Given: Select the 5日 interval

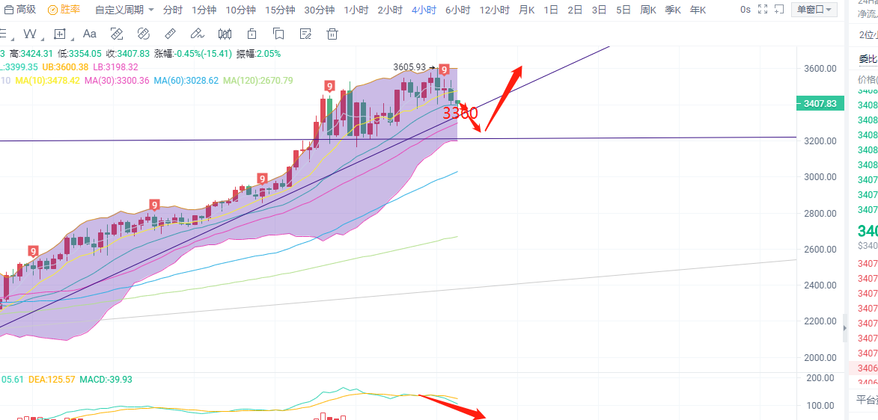Looking at the screenshot, I should [x=623, y=10].
